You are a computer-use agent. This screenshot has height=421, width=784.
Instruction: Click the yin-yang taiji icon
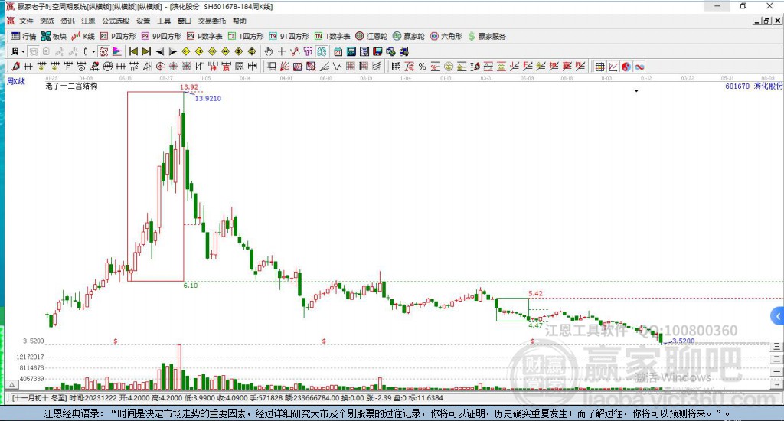626,67
